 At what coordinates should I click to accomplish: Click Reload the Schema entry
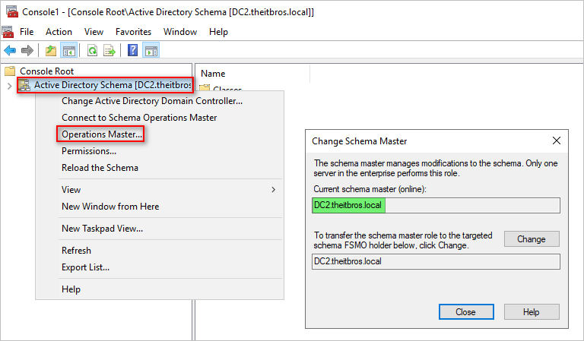pyautogui.click(x=100, y=168)
